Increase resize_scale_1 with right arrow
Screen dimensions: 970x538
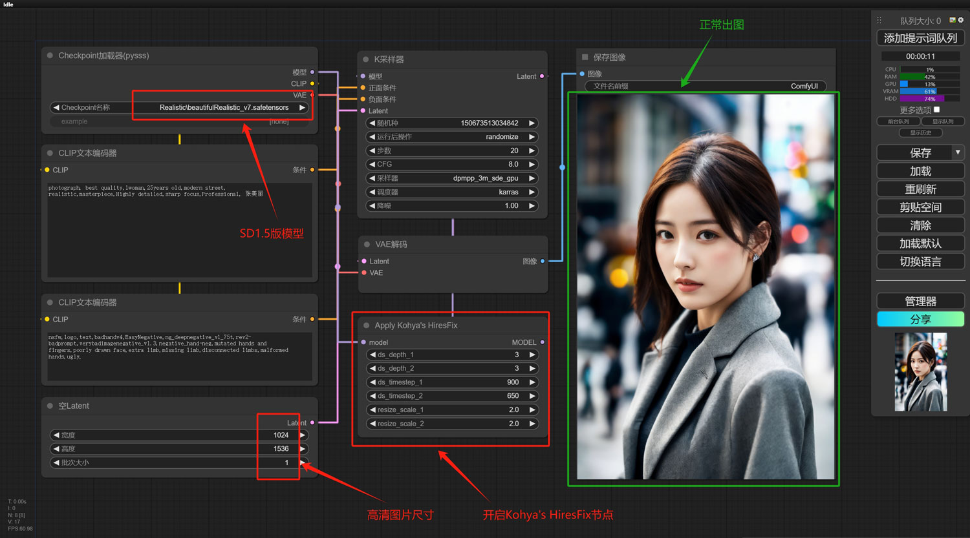532,409
